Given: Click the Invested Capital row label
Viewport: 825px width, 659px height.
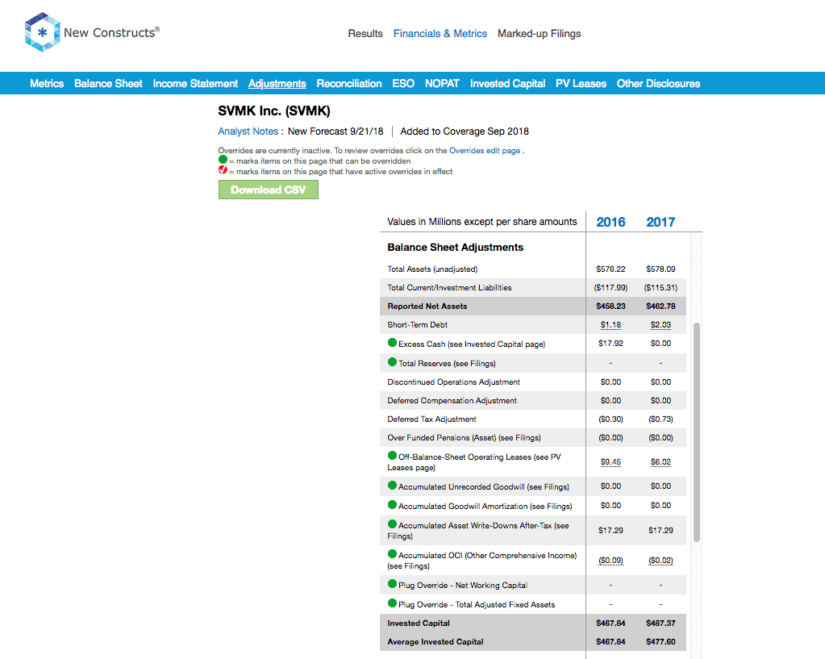Looking at the screenshot, I should pyautogui.click(x=419, y=624).
